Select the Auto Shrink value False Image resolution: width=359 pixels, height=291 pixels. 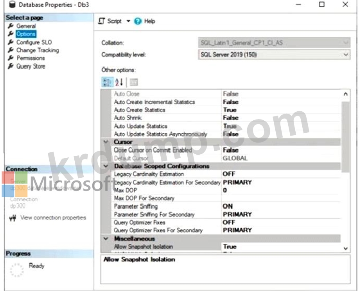click(230, 118)
